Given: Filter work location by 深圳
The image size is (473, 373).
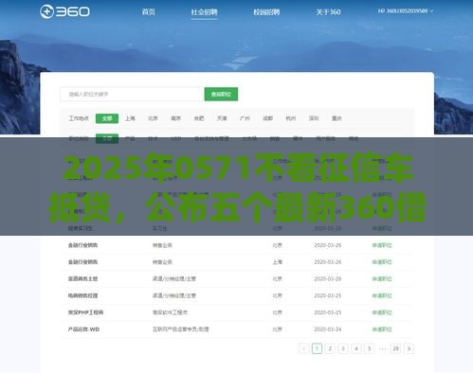Looking at the screenshot, I should (314, 118).
